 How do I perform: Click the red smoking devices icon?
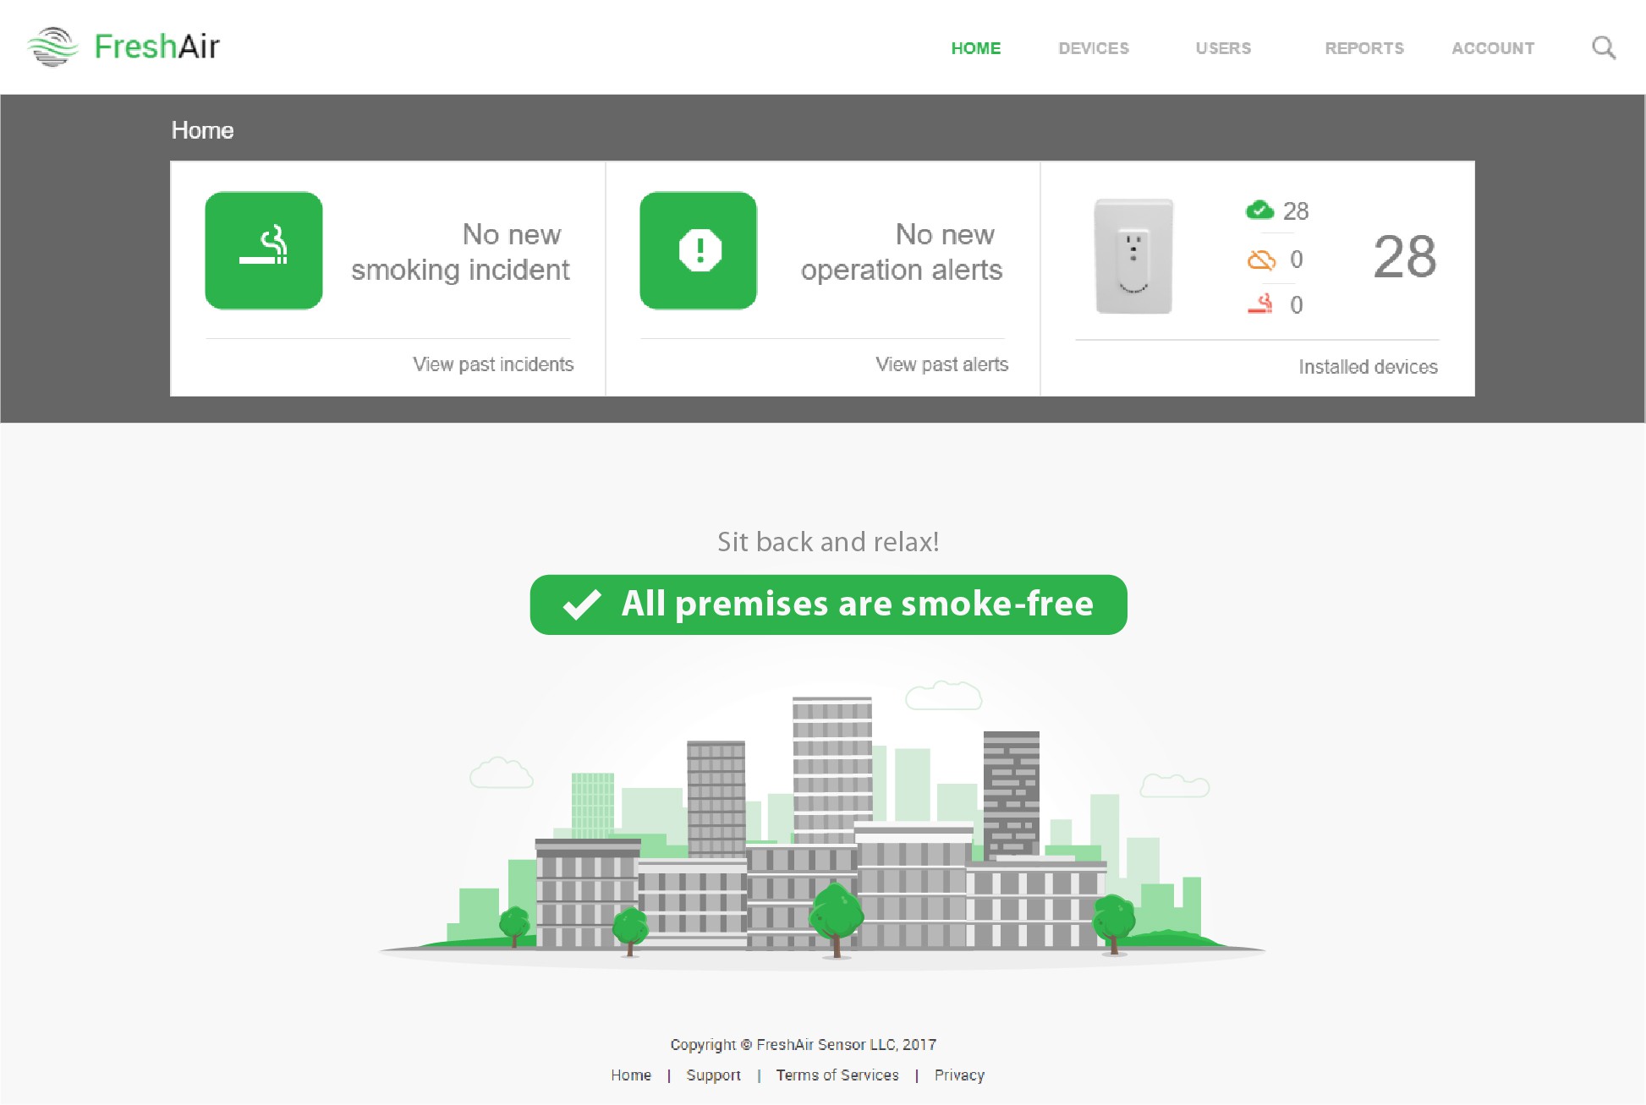1260,304
